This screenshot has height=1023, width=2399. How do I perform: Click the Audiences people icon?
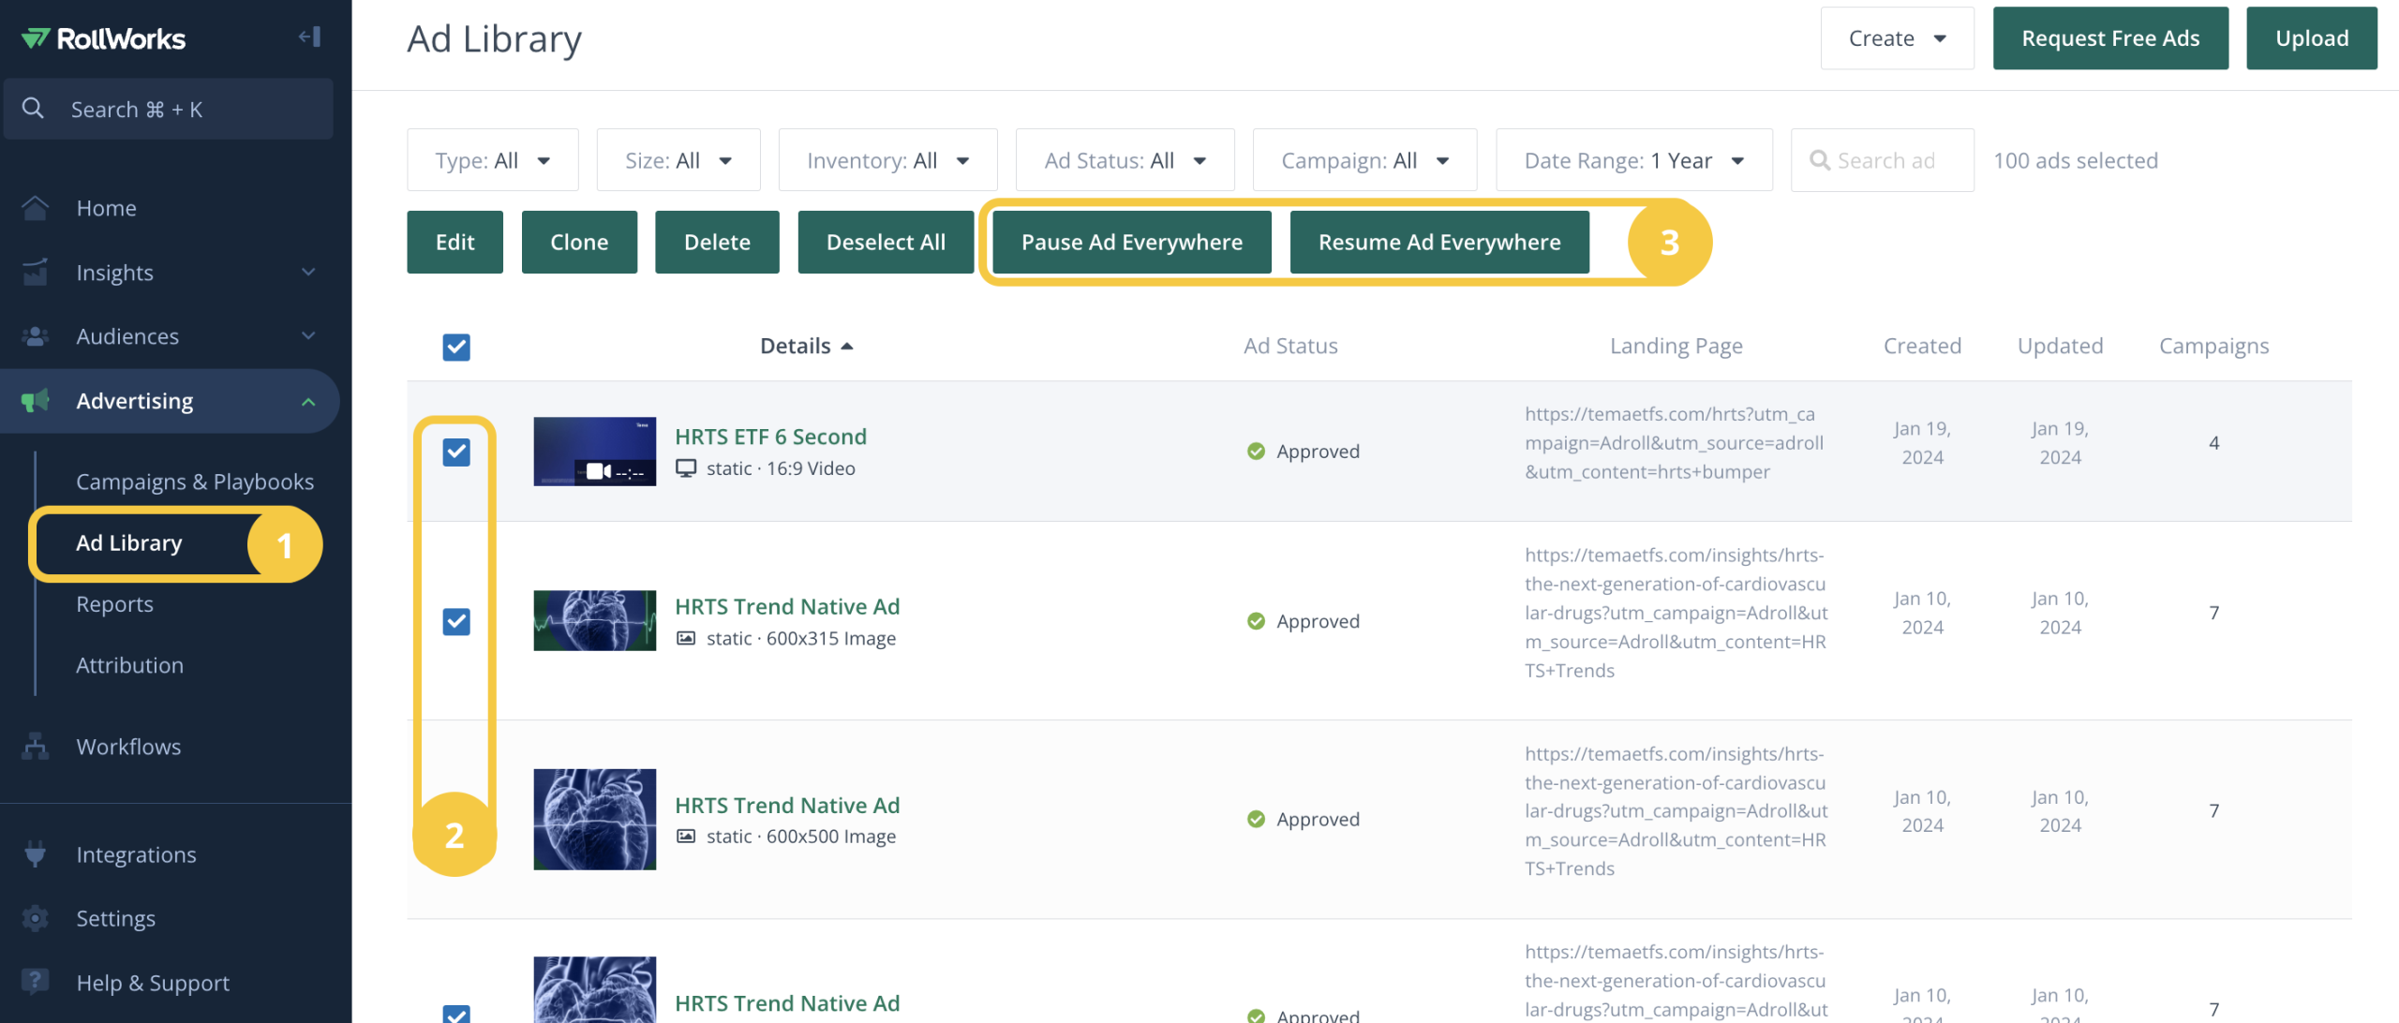click(36, 335)
